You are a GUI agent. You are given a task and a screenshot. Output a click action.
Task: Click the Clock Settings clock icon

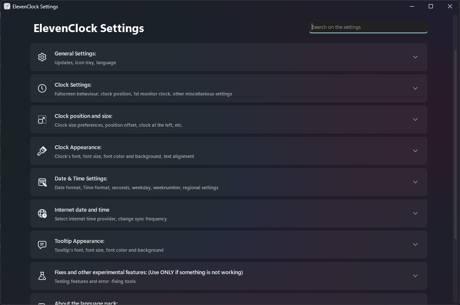point(42,88)
